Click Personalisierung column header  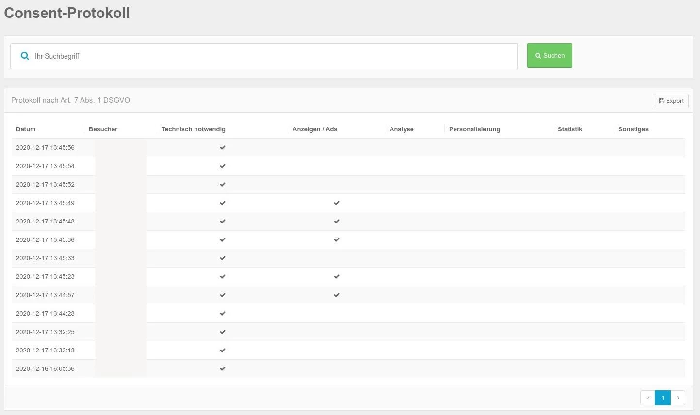(x=474, y=129)
